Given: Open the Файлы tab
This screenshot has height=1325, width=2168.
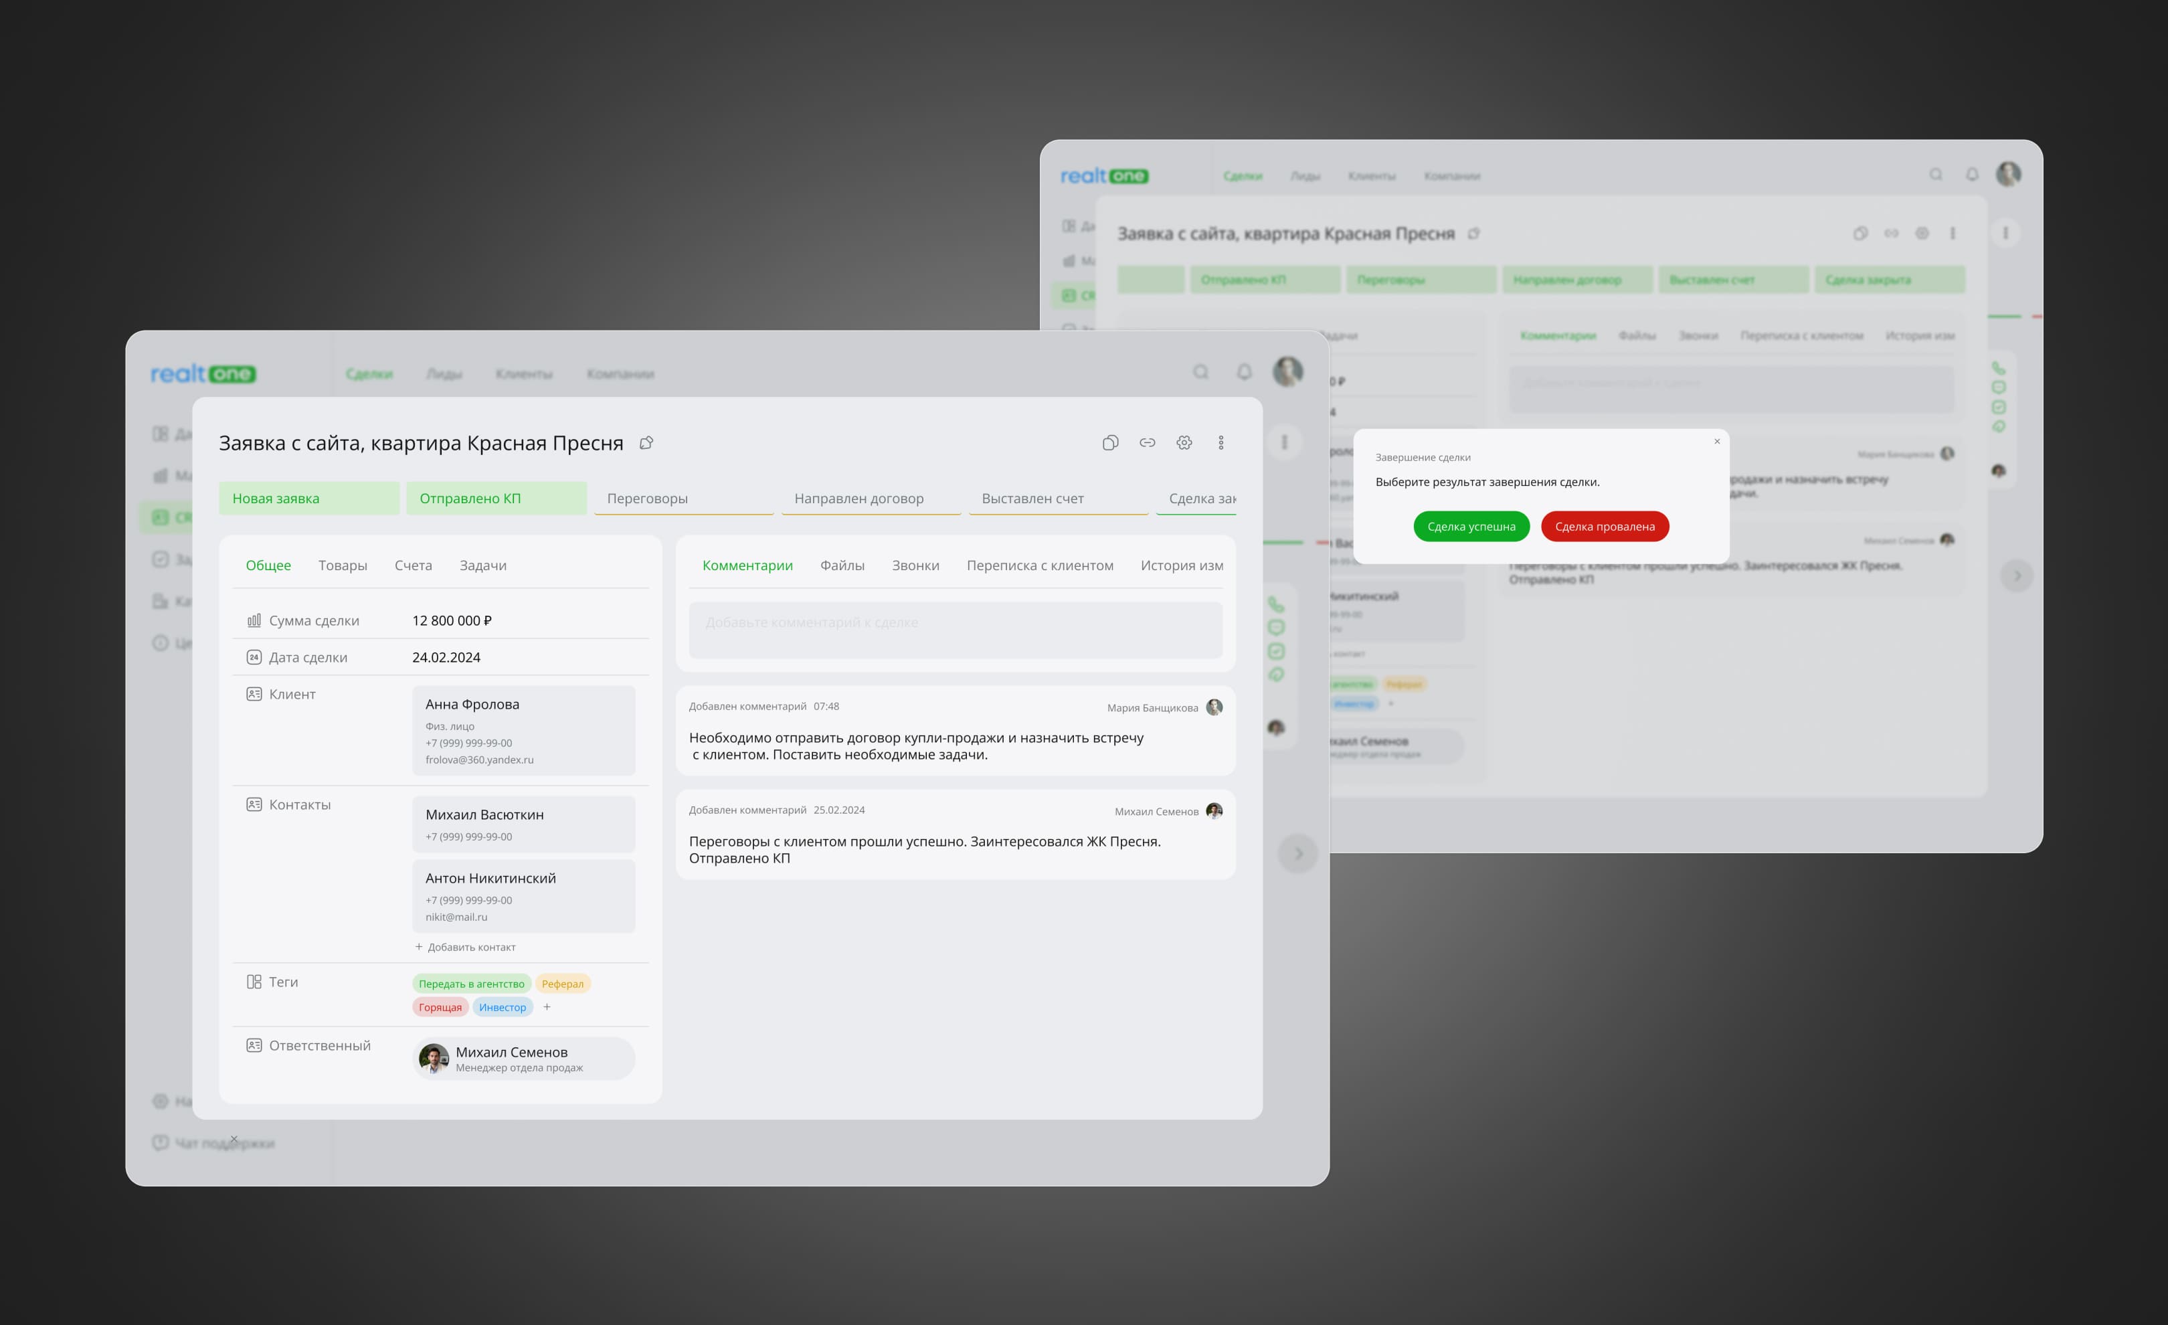Looking at the screenshot, I should 842,565.
